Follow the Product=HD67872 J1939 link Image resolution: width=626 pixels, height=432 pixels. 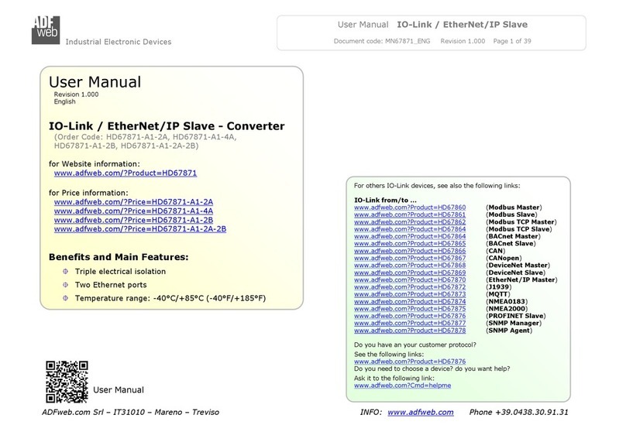(x=410, y=286)
